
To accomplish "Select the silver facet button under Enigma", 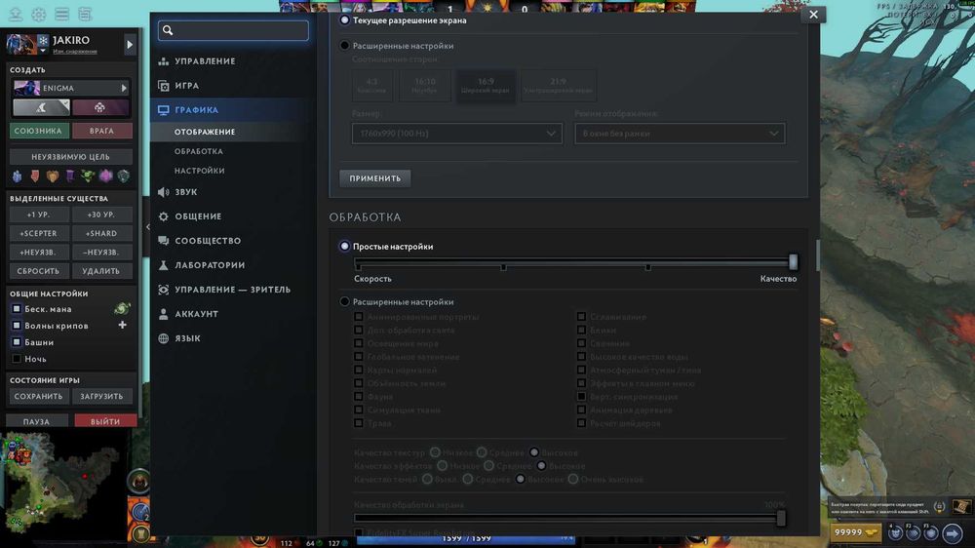I will tap(41, 107).
